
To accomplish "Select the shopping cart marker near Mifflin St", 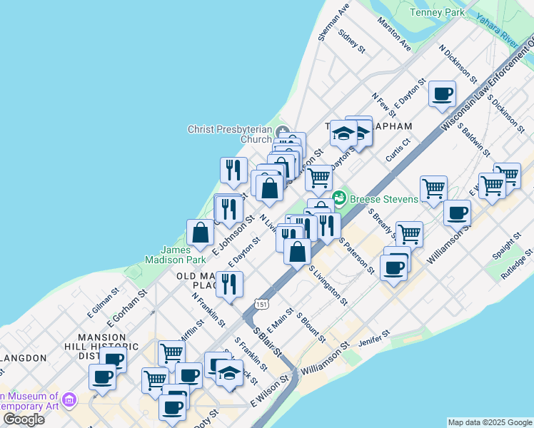I will pyautogui.click(x=171, y=353).
